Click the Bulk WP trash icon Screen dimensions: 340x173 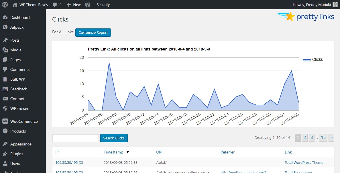coord(5,79)
